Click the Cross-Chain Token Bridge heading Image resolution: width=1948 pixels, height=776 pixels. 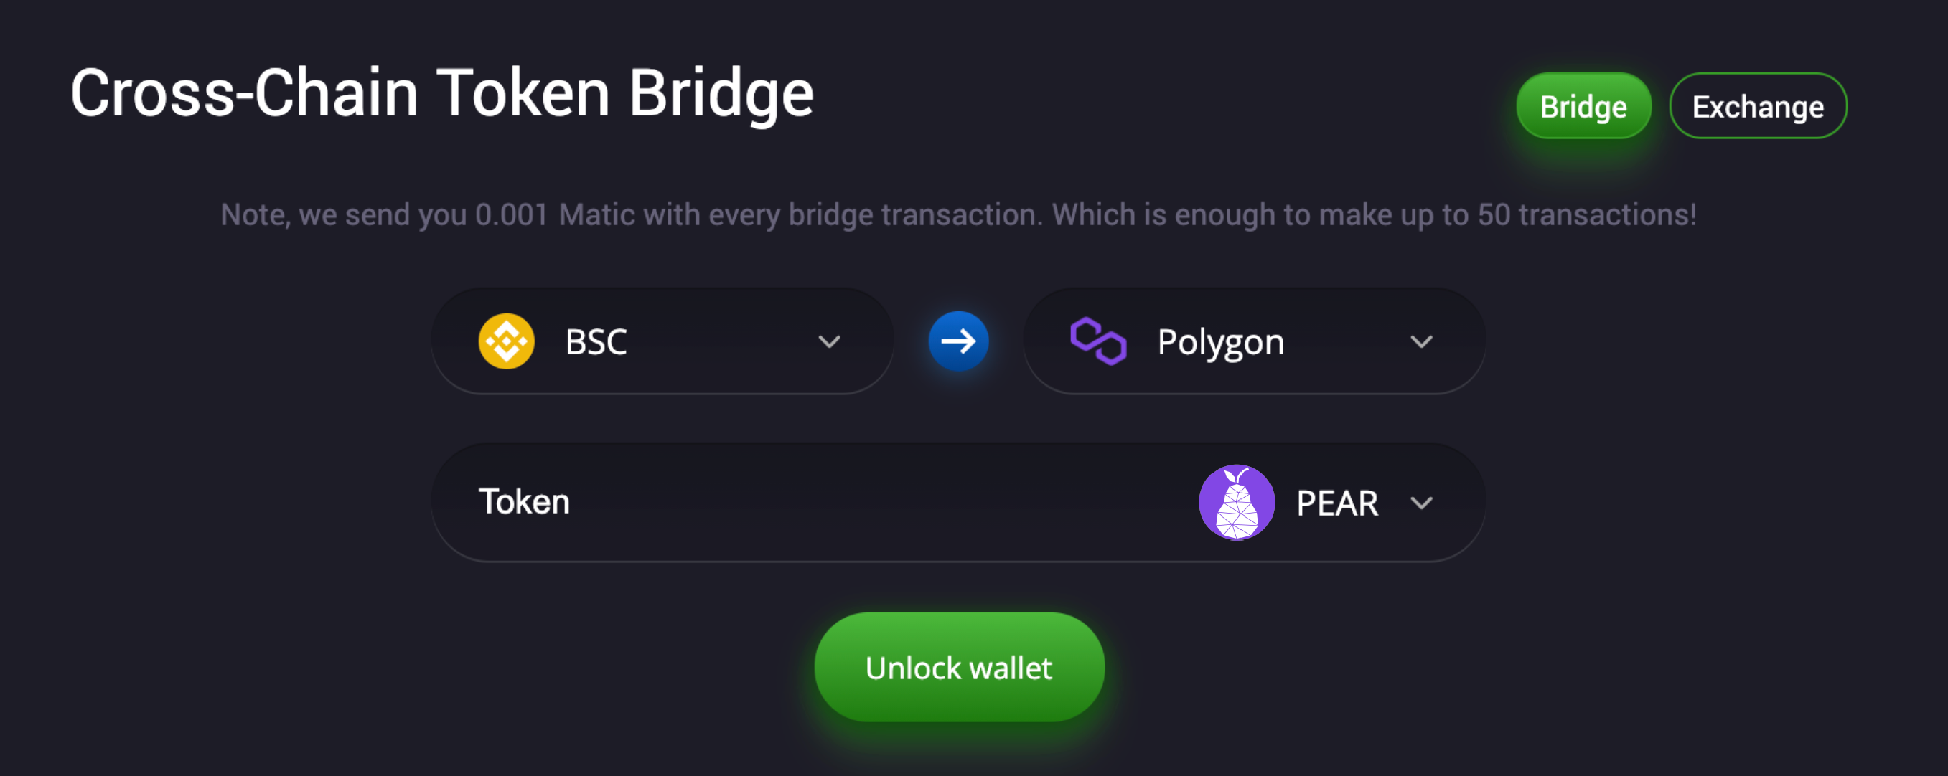[x=441, y=94]
